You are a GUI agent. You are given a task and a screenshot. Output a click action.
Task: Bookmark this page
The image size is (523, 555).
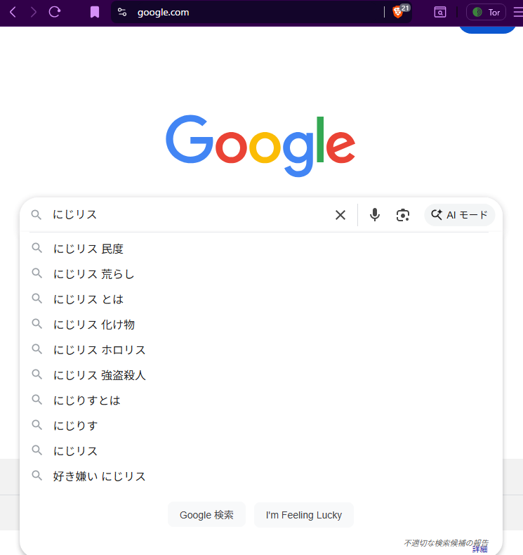click(95, 12)
